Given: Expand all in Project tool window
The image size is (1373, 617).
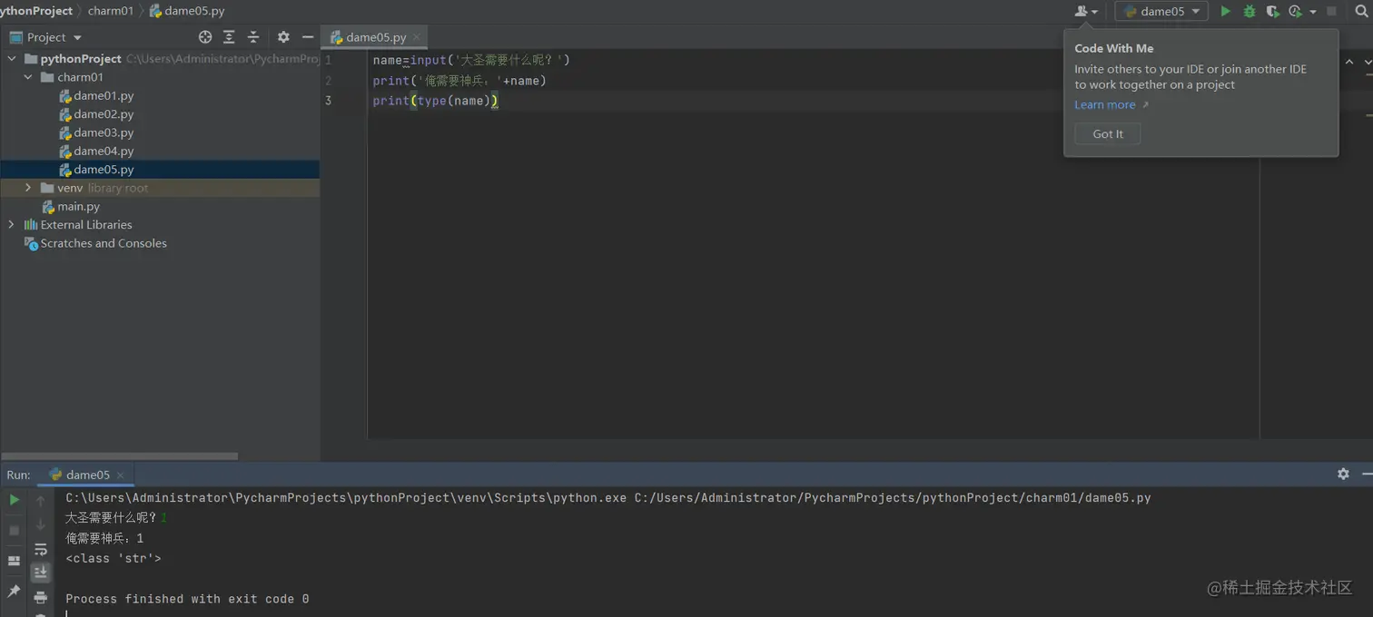Looking at the screenshot, I should point(229,37).
